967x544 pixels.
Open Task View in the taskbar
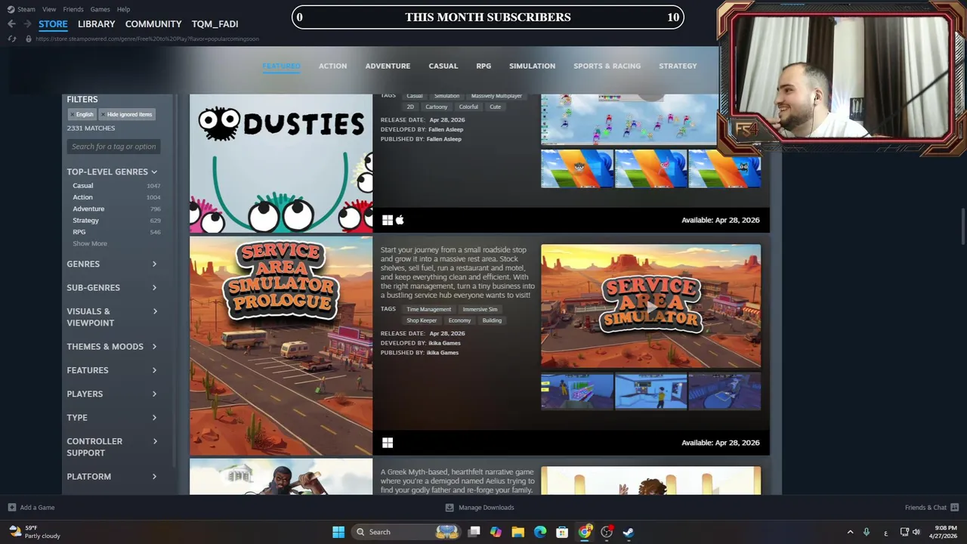point(474,532)
